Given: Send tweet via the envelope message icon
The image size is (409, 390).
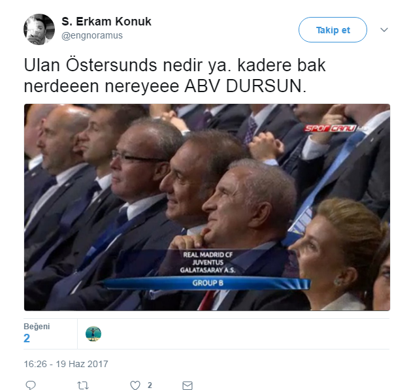Looking at the screenshot, I should [x=188, y=385].
